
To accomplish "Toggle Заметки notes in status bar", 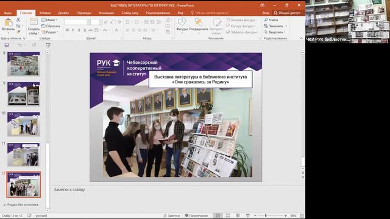I will (172, 216).
